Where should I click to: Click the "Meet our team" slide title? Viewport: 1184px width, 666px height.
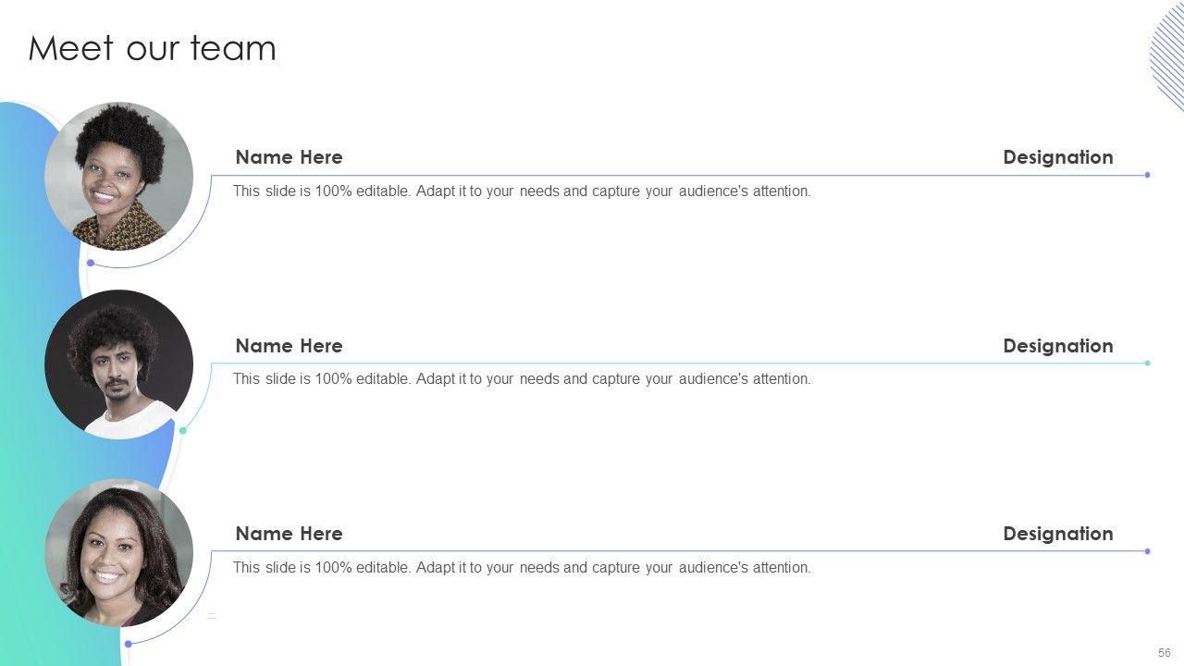(152, 48)
